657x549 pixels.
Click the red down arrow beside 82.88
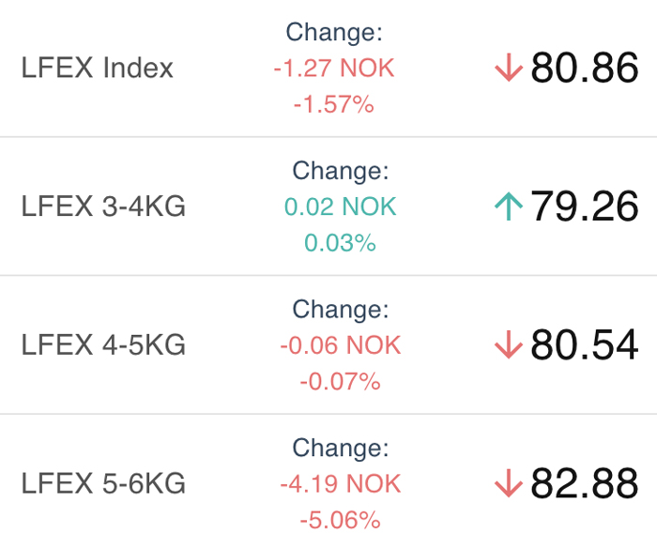click(x=509, y=483)
